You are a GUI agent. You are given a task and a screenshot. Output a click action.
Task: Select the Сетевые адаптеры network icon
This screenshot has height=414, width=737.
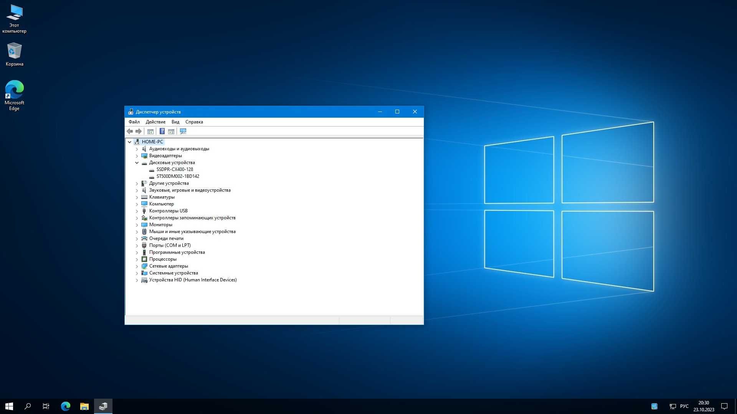coord(144,266)
